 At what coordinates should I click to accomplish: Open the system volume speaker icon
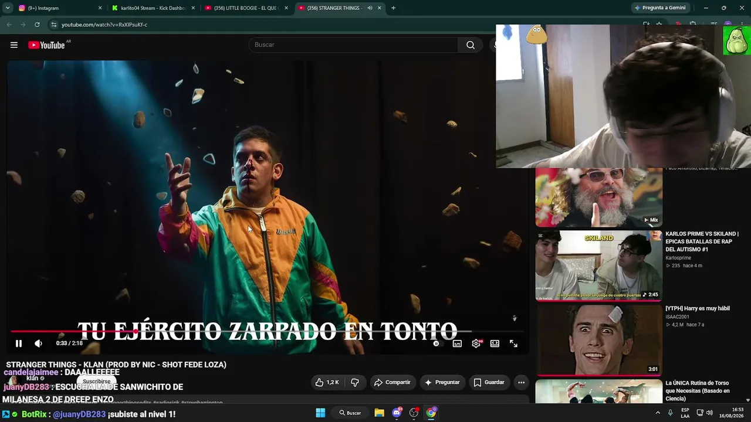click(709, 413)
